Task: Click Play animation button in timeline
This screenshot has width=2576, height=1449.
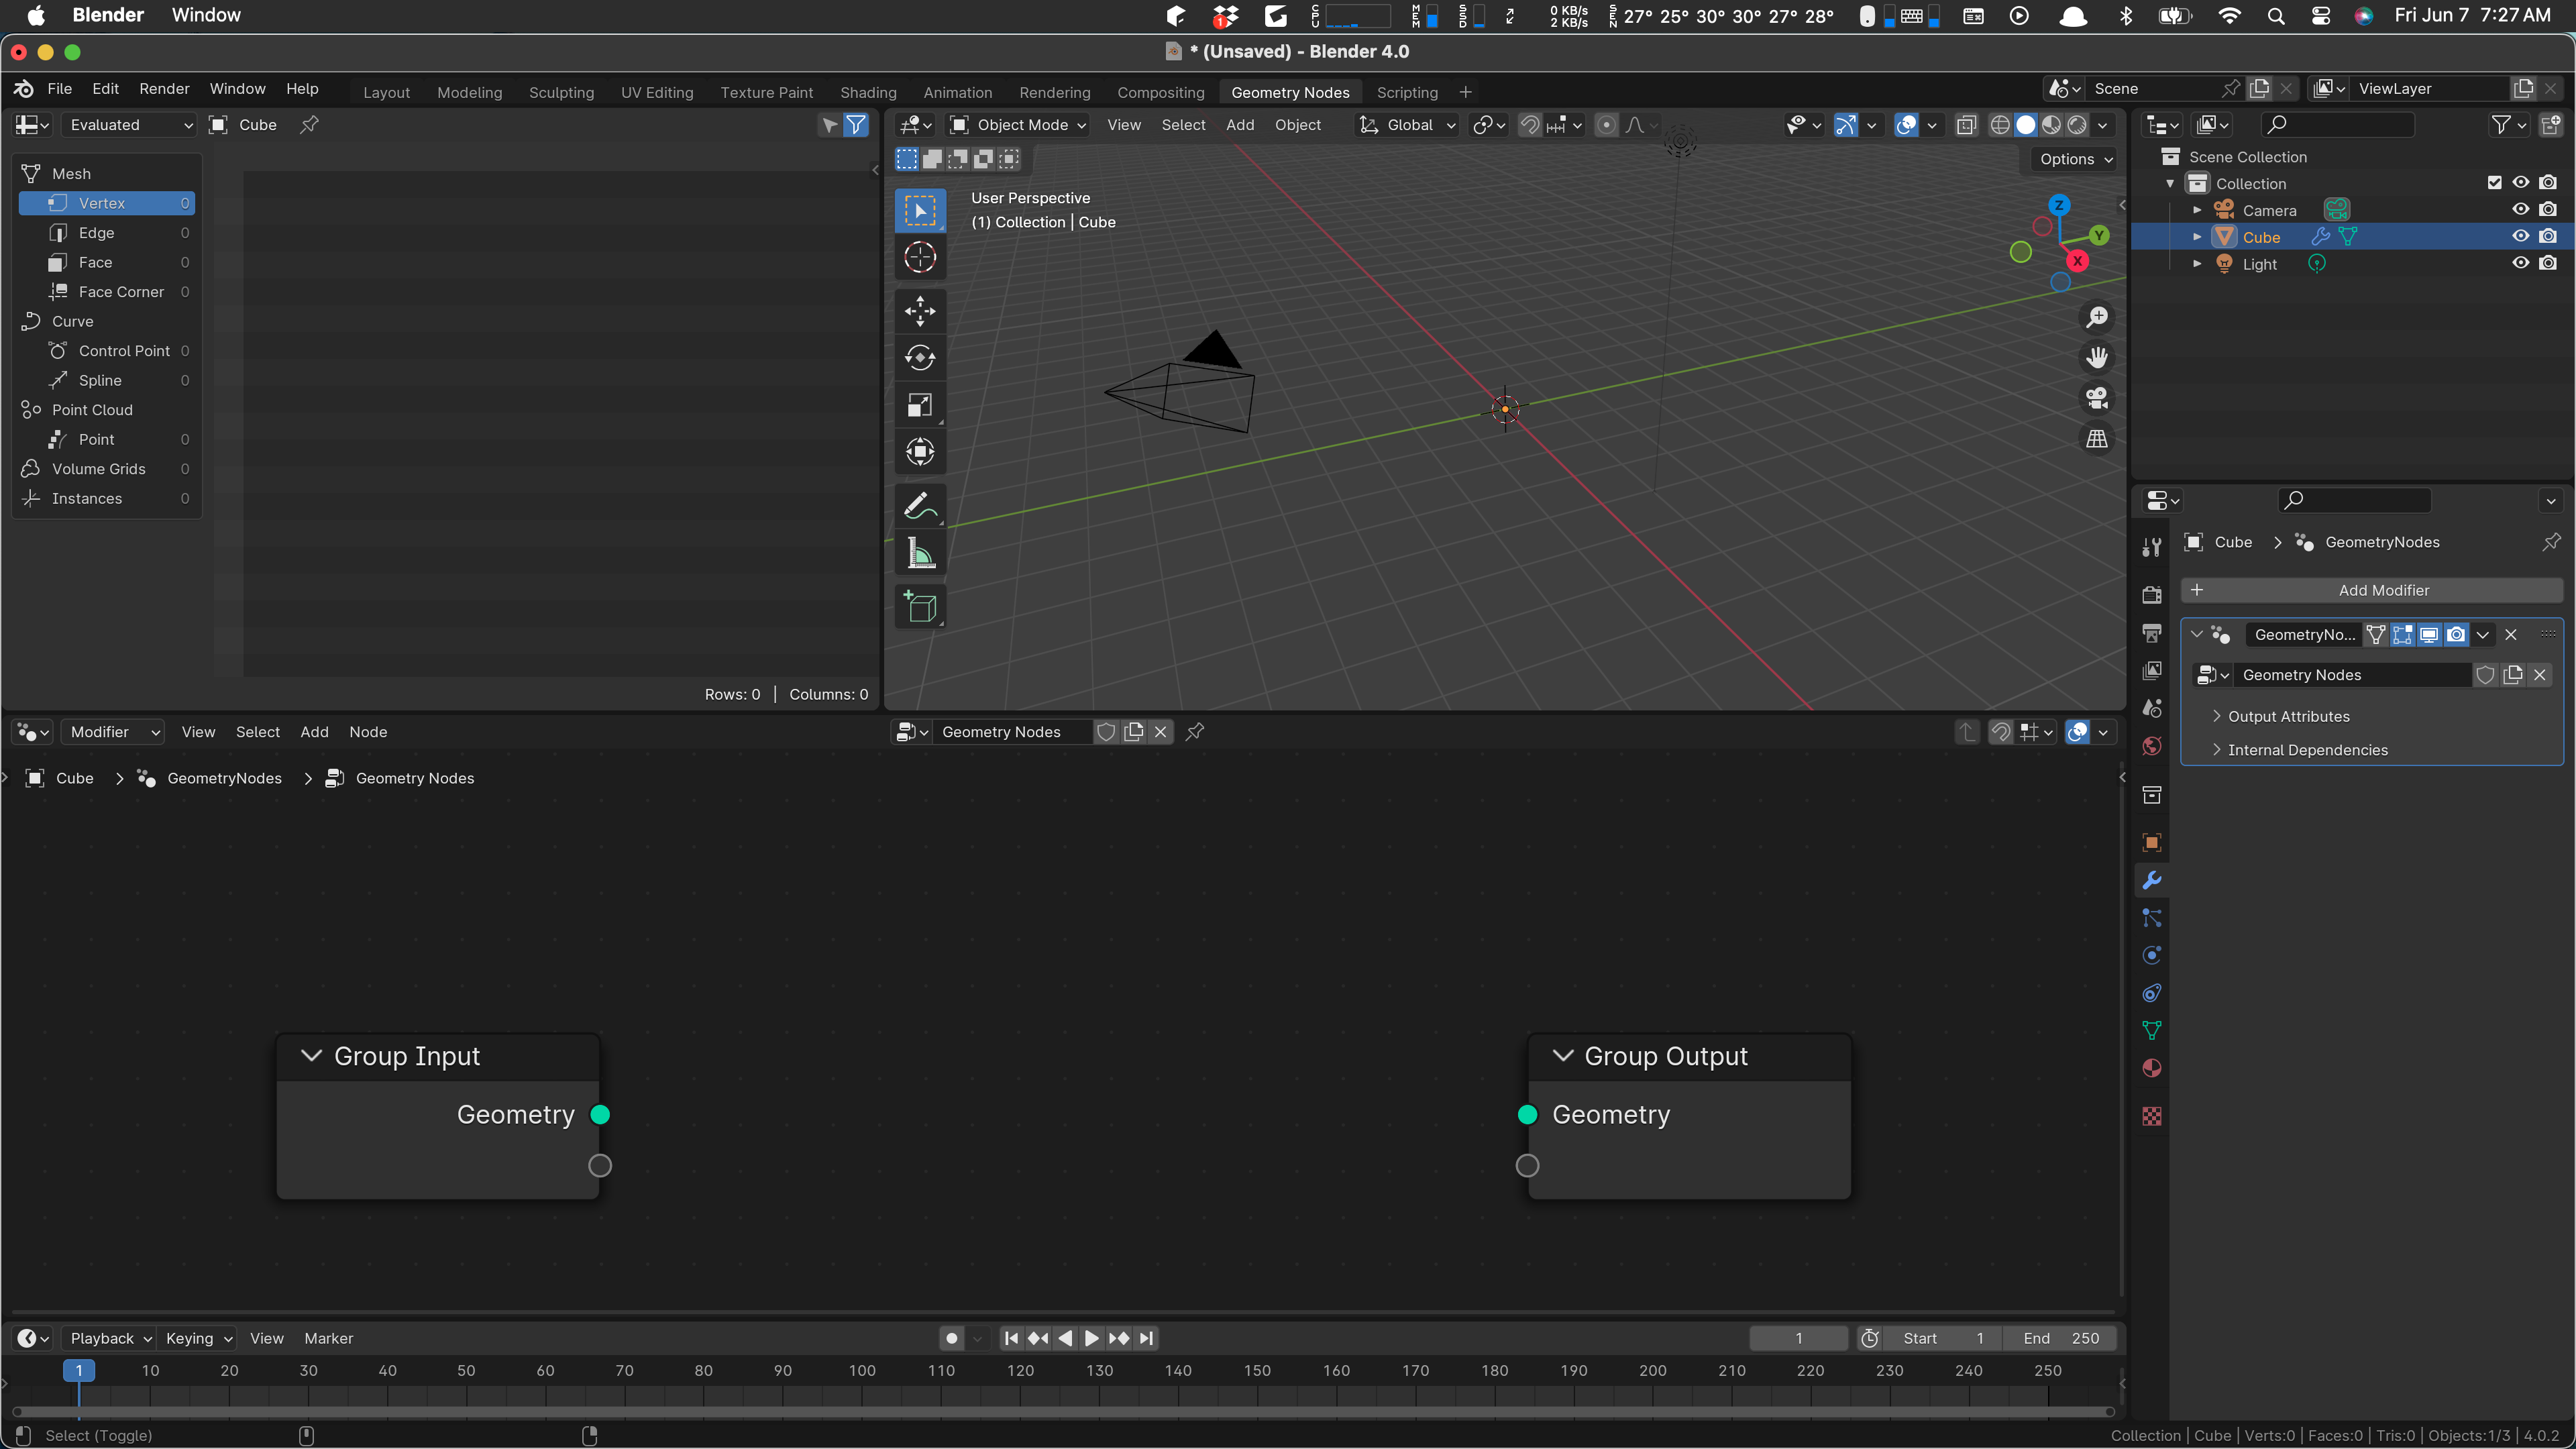Action: [x=1091, y=1338]
